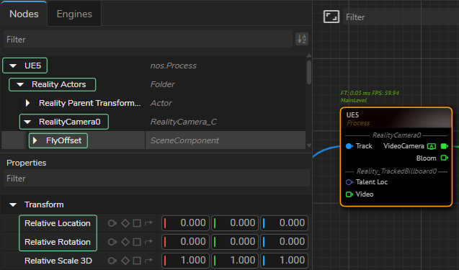This screenshot has height=270, width=459.
Task: Expand the FlyOffset scene component
Action: (x=35, y=140)
